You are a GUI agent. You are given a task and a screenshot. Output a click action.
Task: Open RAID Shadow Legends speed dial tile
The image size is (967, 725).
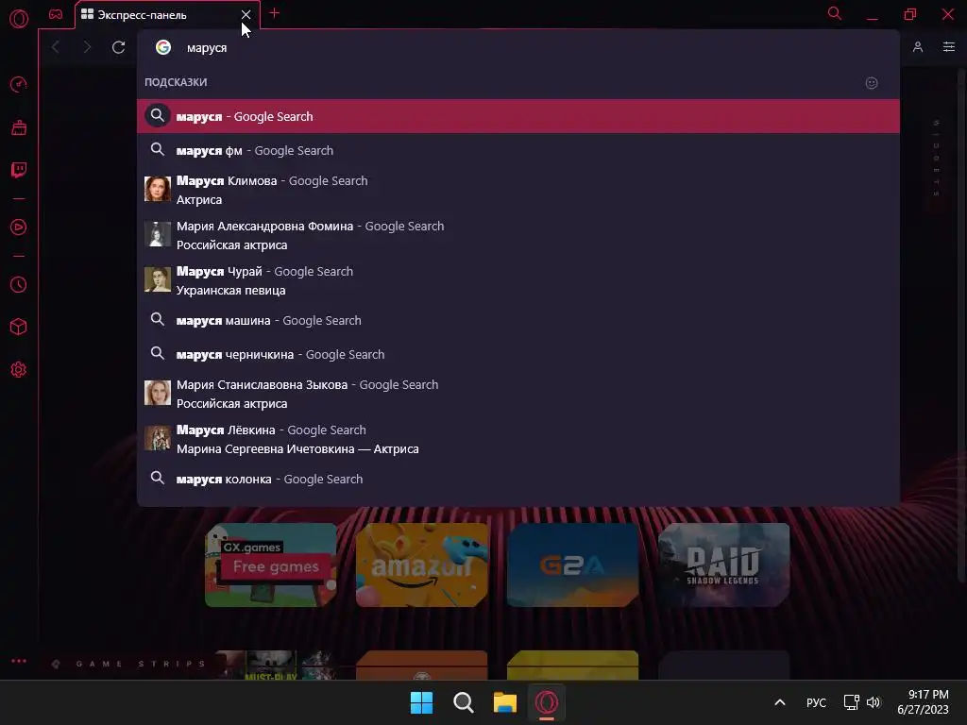(724, 565)
